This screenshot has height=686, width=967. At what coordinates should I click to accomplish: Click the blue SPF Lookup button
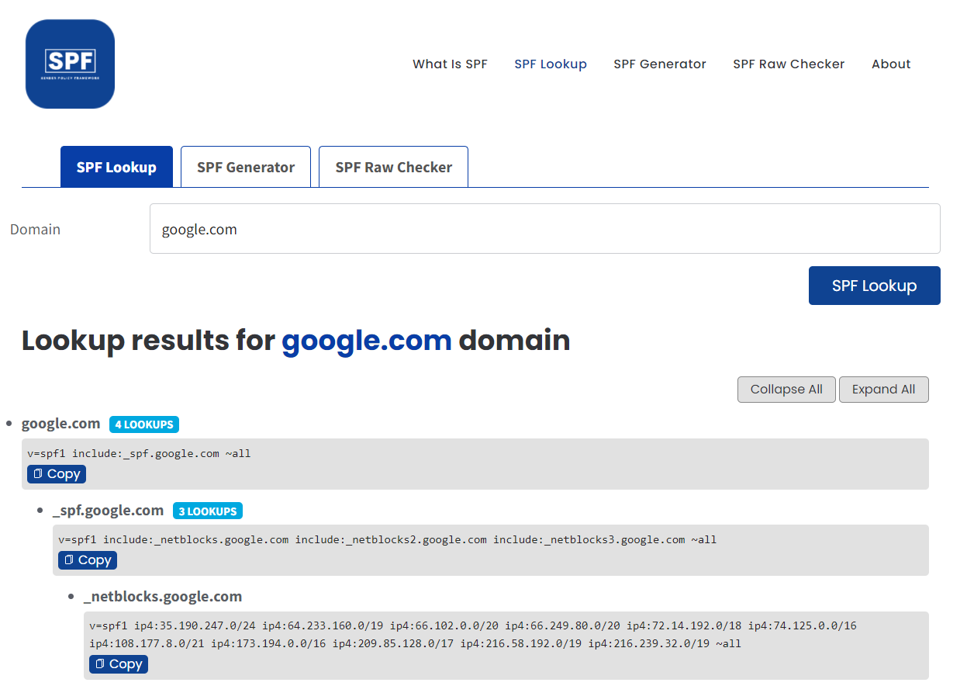(x=874, y=286)
